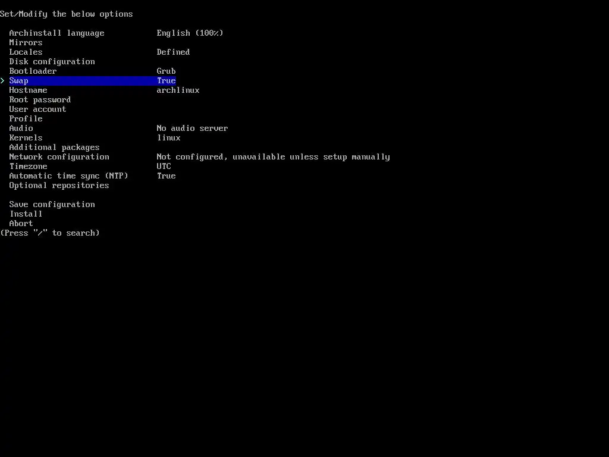Open the User account entry
The width and height of the screenshot is (609, 457).
click(x=37, y=109)
